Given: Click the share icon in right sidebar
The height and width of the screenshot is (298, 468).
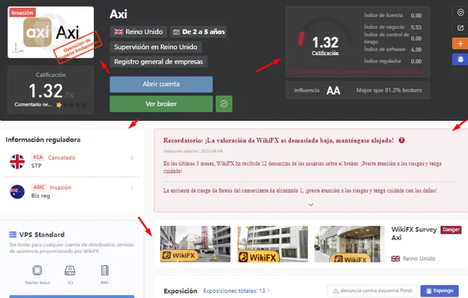Looking at the screenshot, I should (x=461, y=28).
